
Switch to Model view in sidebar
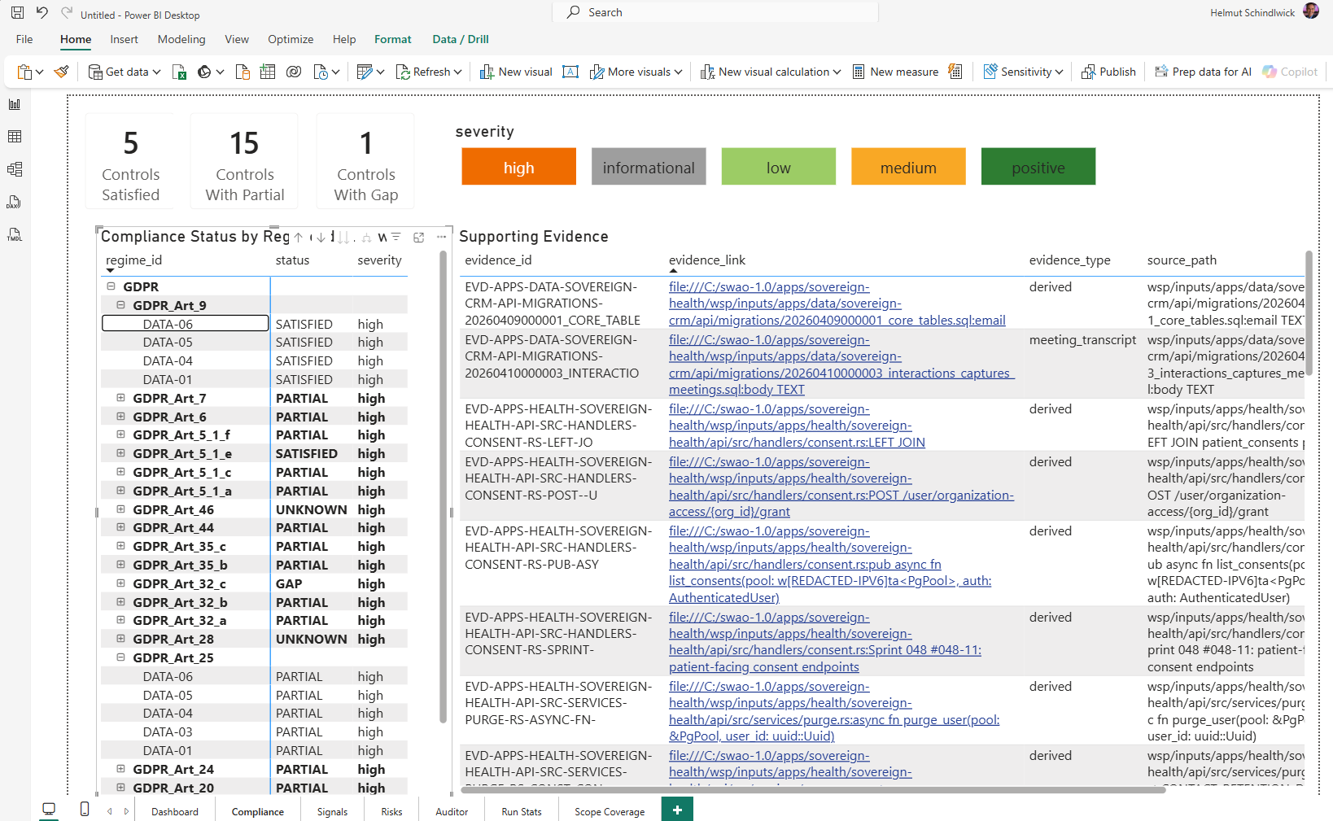pos(15,169)
